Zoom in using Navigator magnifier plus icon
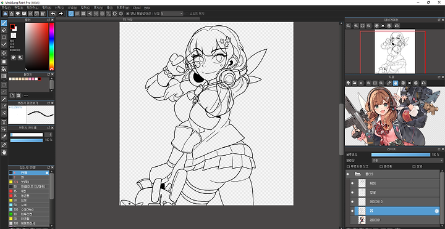445x229 pixels. (x=356, y=26)
